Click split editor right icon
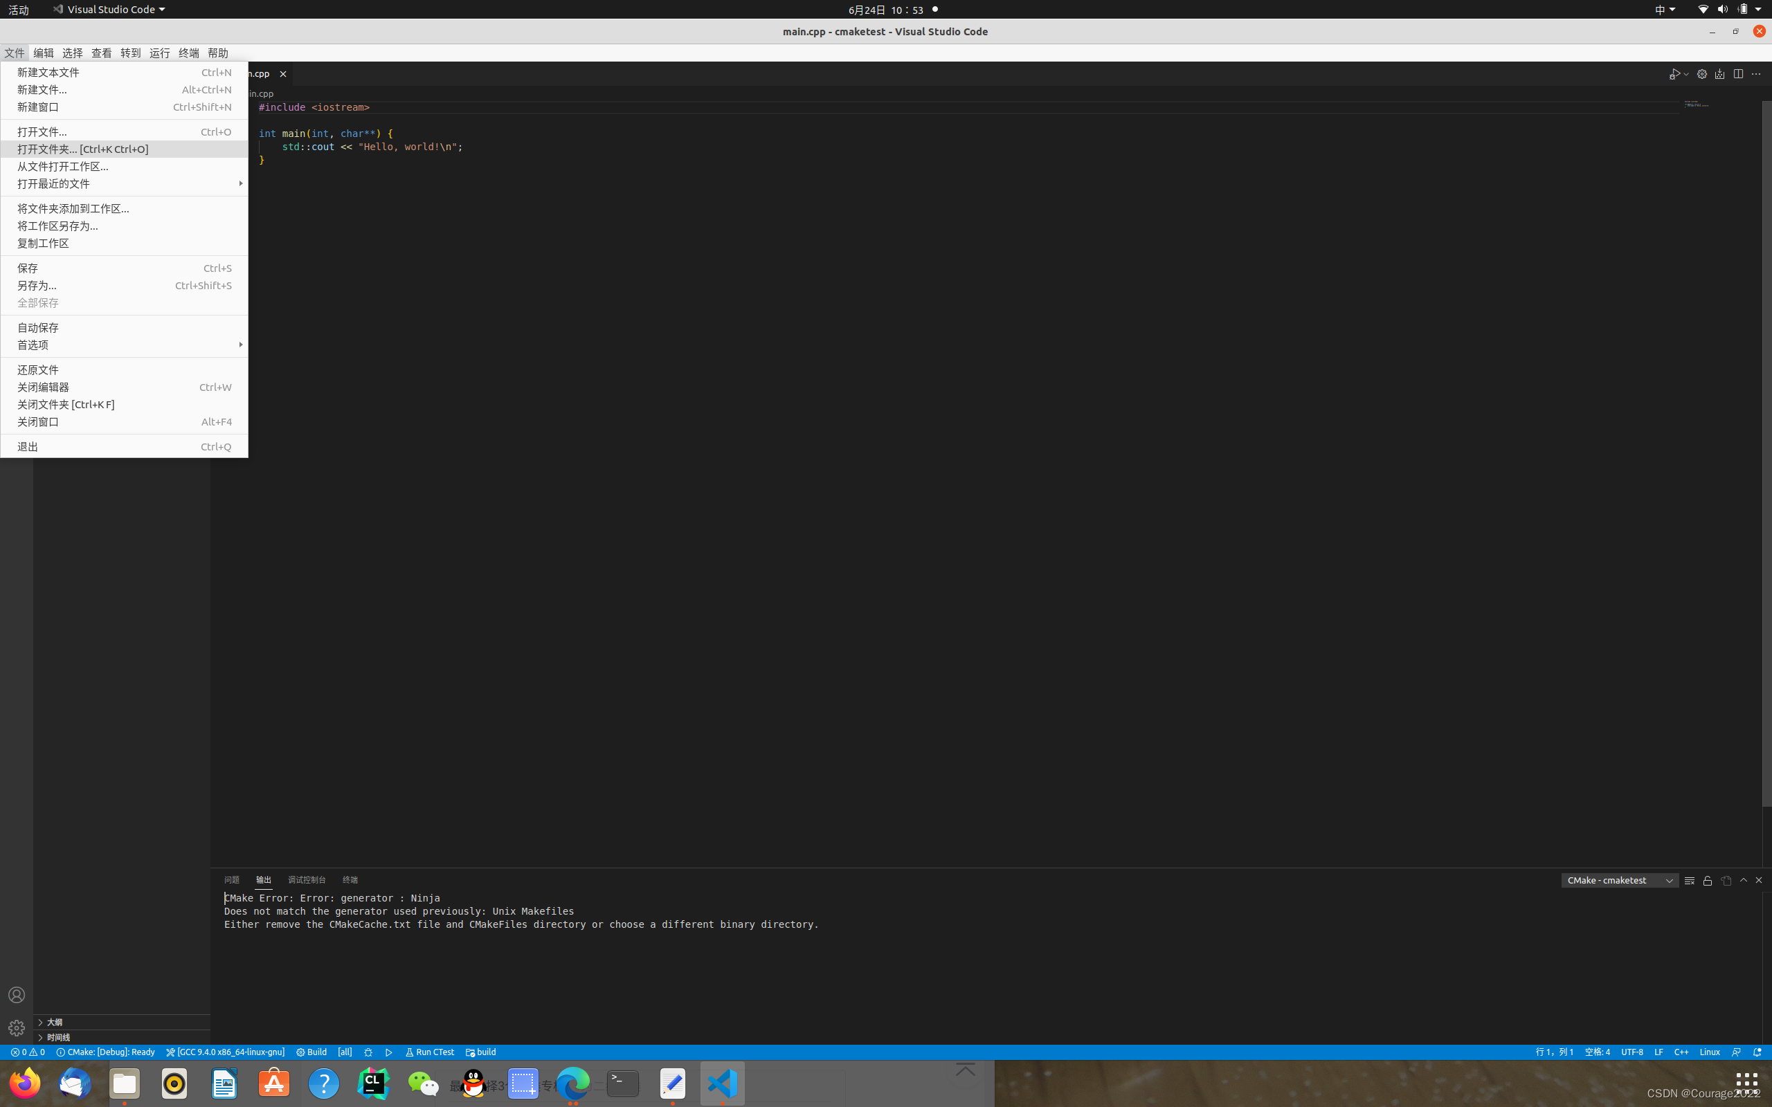 1737,74
